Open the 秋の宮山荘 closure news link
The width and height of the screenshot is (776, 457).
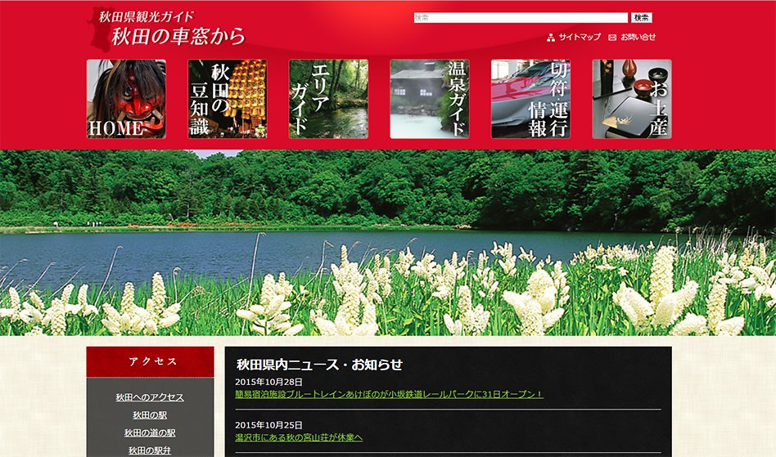[299, 437]
